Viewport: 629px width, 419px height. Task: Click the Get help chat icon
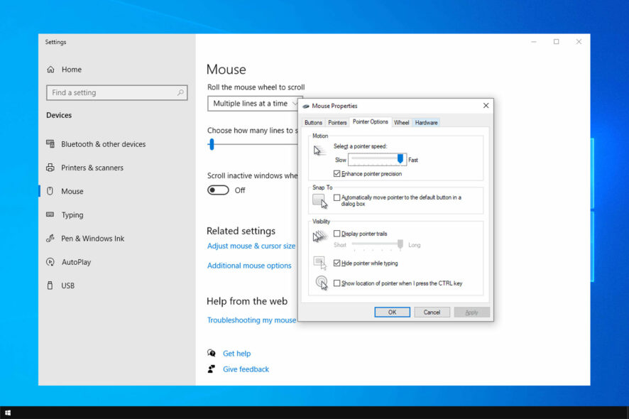(x=212, y=353)
